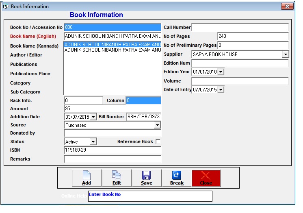303x213 pixels.
Task: Expand the Source dropdown arrow
Action: click(158, 126)
